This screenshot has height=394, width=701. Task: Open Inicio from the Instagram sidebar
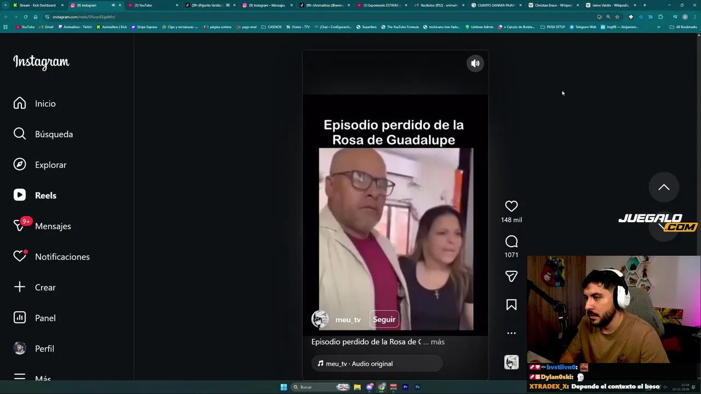[x=35, y=103]
